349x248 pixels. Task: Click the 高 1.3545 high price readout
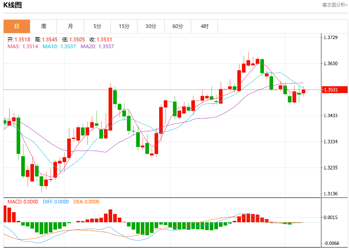46,40
